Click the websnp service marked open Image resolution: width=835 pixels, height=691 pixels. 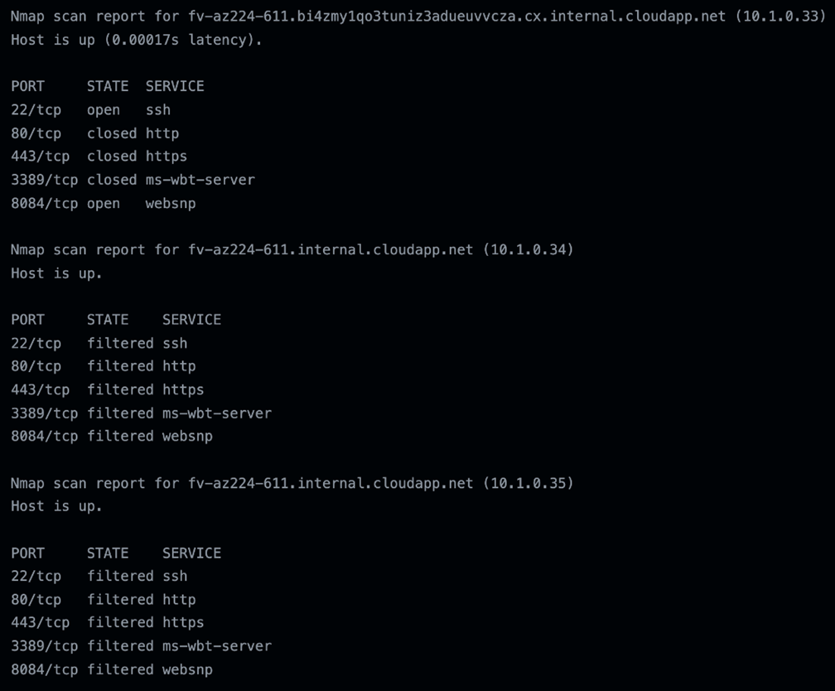tap(171, 203)
